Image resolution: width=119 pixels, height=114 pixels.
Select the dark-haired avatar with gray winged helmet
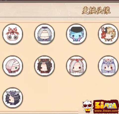point(13,98)
